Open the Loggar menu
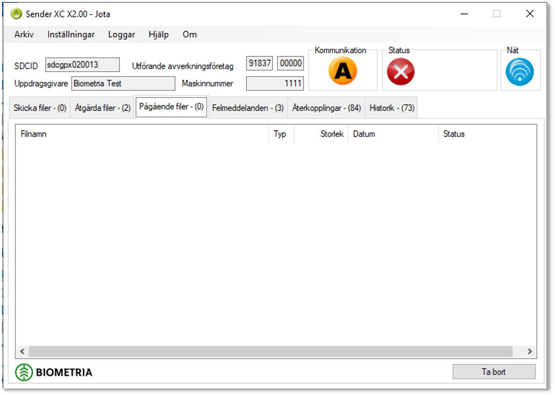This screenshot has height=395, width=555. pyautogui.click(x=122, y=34)
